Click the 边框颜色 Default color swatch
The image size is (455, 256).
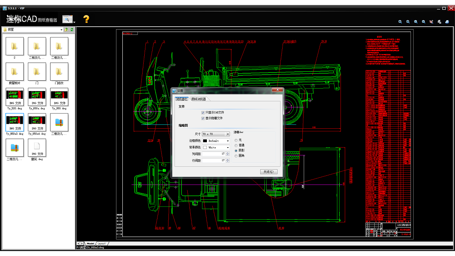(205, 141)
